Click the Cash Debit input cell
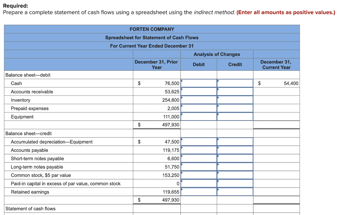Image resolution: width=342 pixels, height=215 pixels. [199, 83]
